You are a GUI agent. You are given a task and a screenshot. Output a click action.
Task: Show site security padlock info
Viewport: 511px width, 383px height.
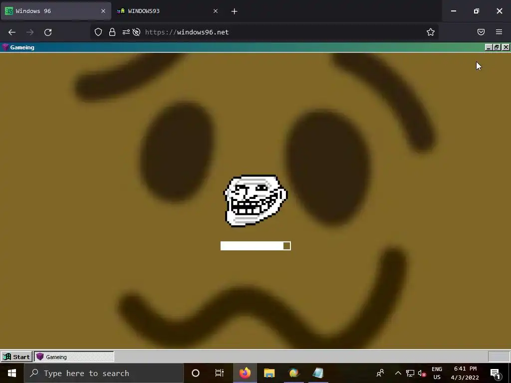[112, 32]
